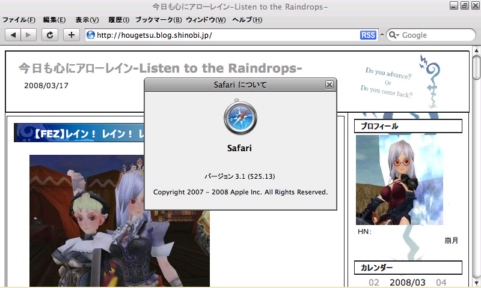Click the カレンダー section header
481x288 pixels.
click(408, 268)
